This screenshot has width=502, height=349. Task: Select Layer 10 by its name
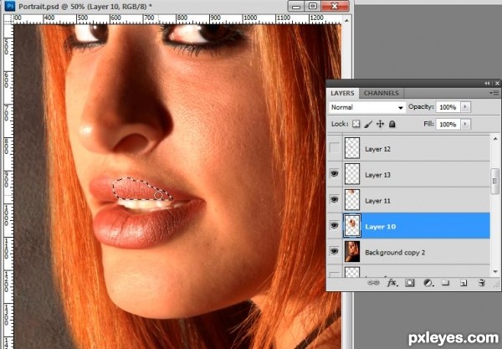[x=381, y=227]
